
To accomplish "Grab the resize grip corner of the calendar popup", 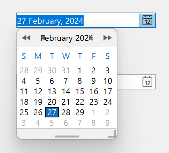I will tap(112, 134).
